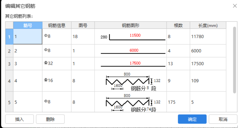The width and height of the screenshot is (238, 128).
Task: Click the 筋号 cell with value 3
Action: pyautogui.click(x=28, y=64)
